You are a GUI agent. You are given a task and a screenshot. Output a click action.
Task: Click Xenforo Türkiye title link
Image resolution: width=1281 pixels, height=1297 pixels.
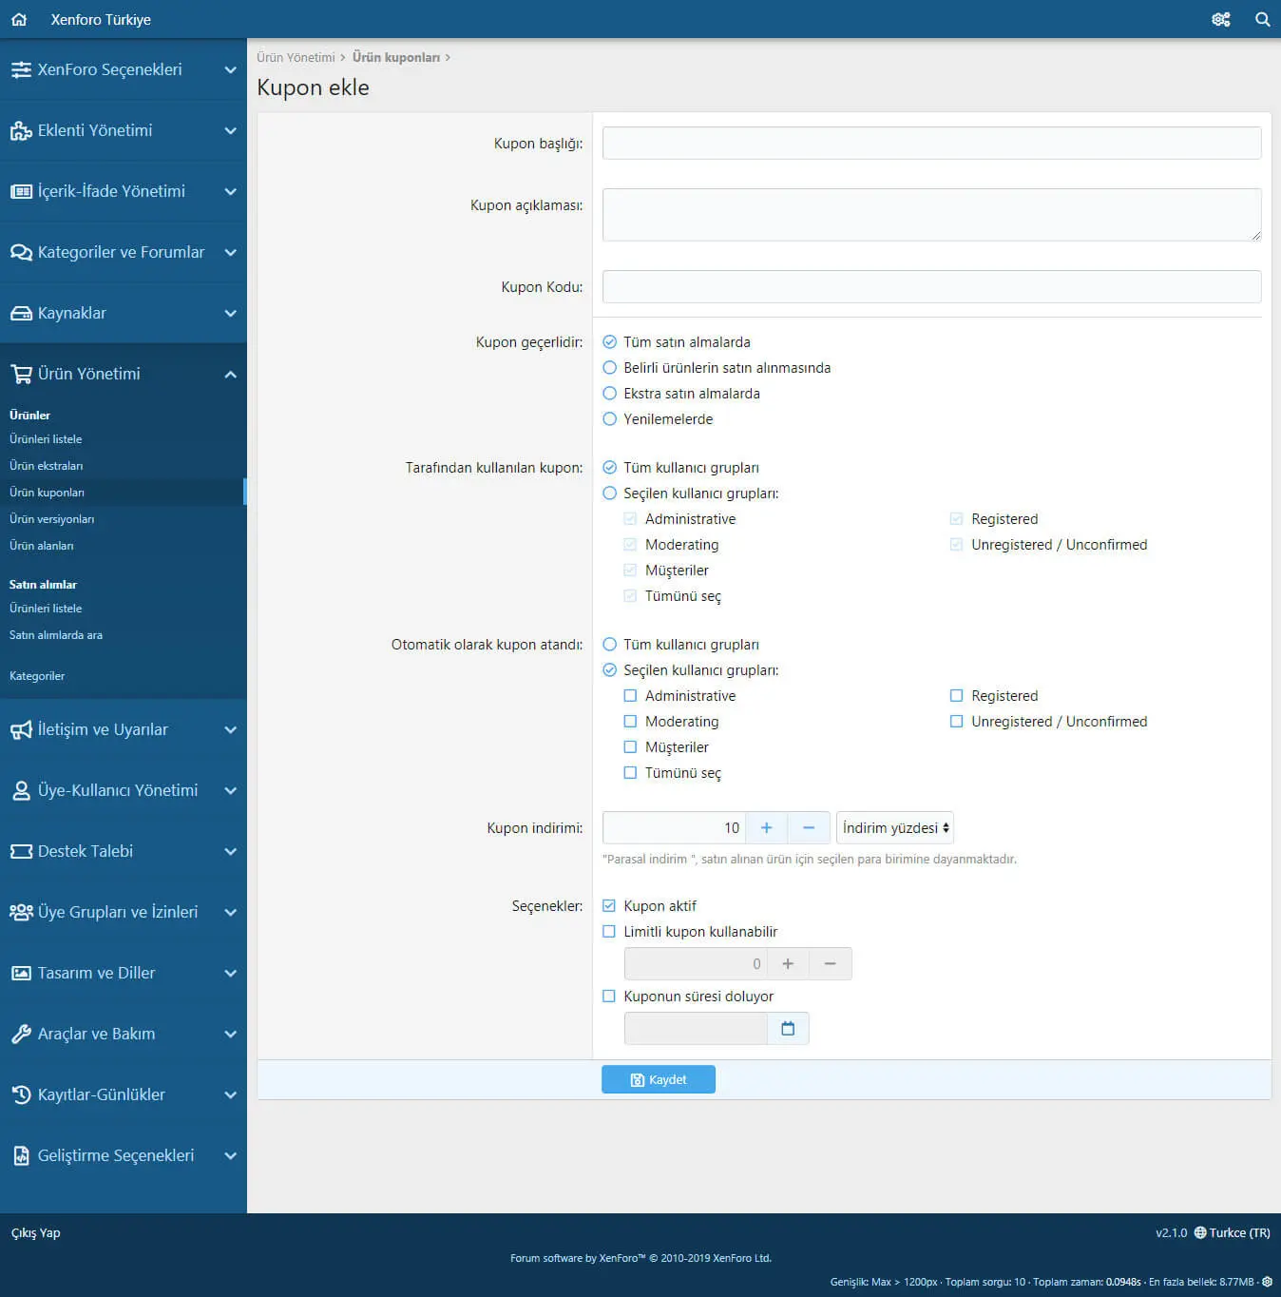pyautogui.click(x=101, y=19)
